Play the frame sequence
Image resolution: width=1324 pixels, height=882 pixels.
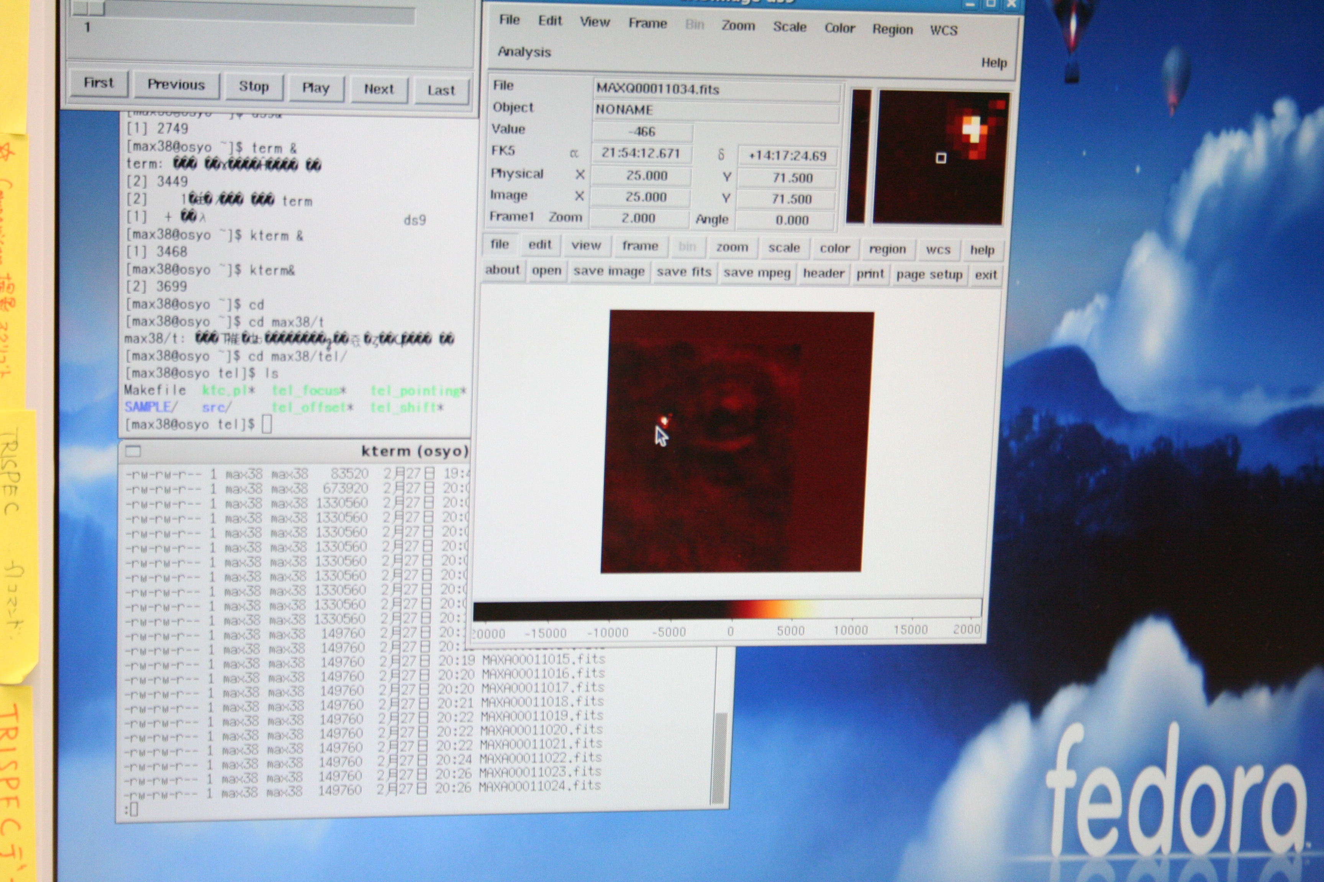pos(315,88)
